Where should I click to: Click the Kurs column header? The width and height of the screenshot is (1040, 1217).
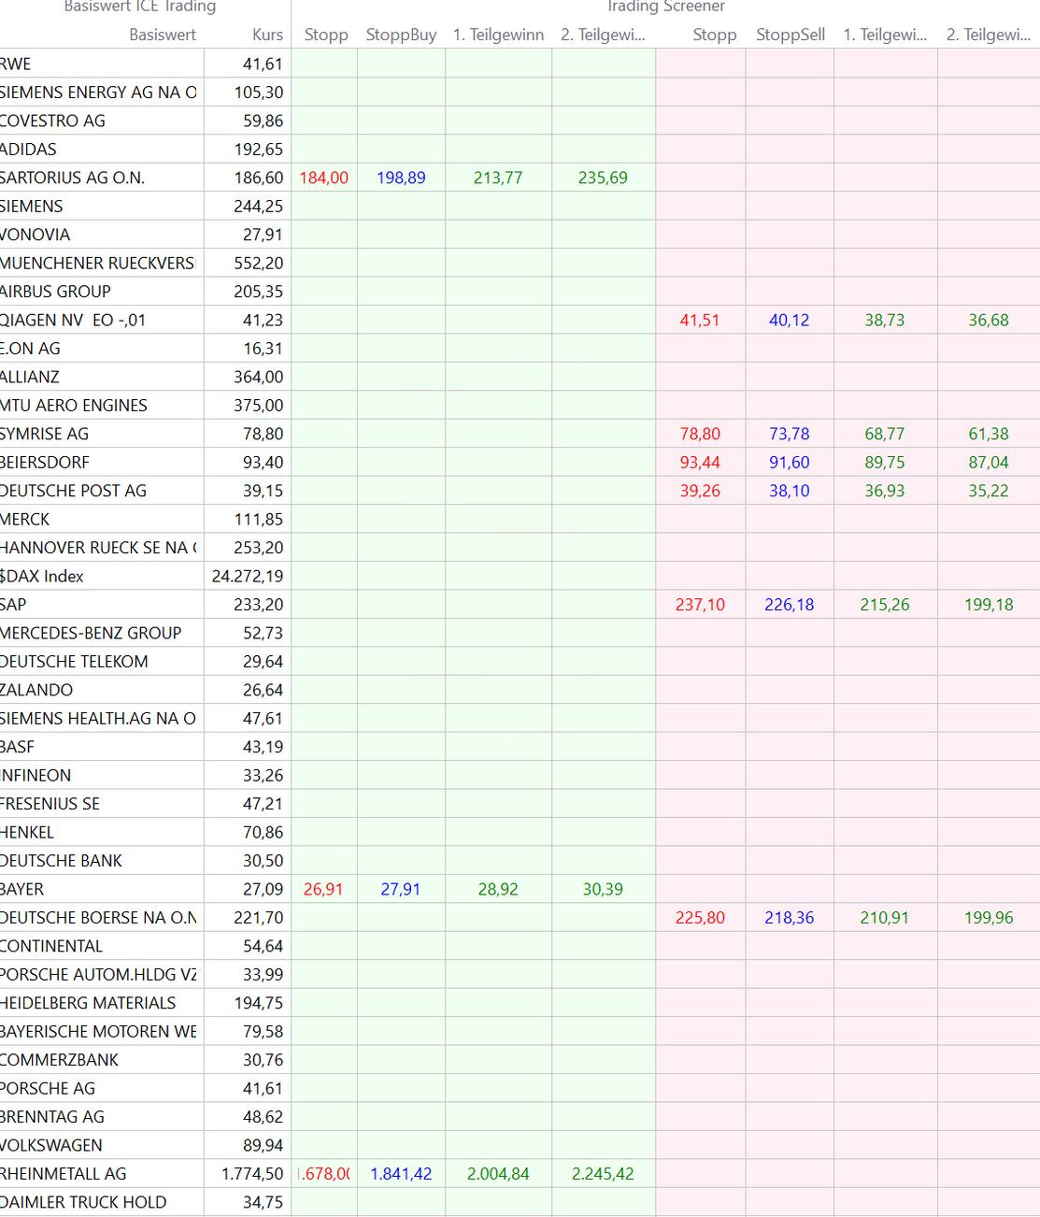tap(267, 35)
